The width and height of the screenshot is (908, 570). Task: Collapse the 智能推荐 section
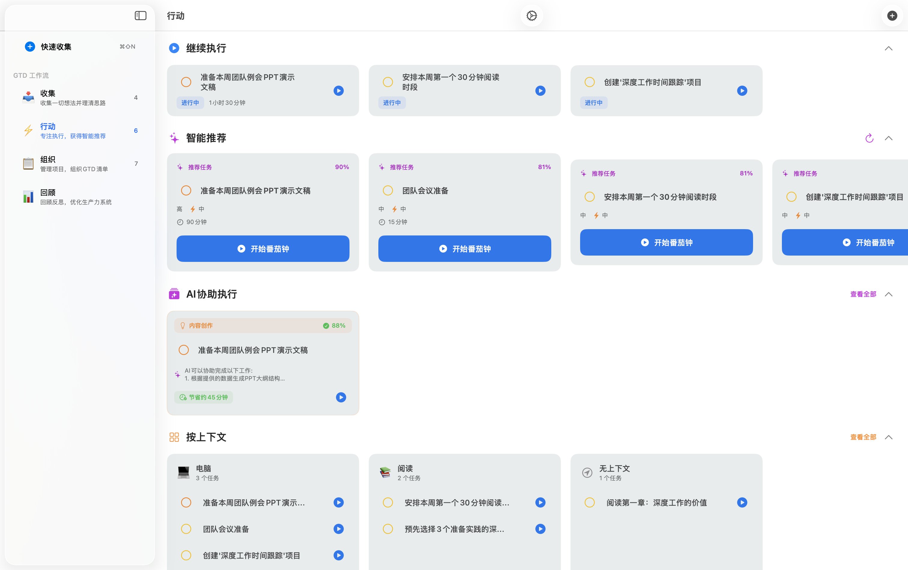point(889,138)
